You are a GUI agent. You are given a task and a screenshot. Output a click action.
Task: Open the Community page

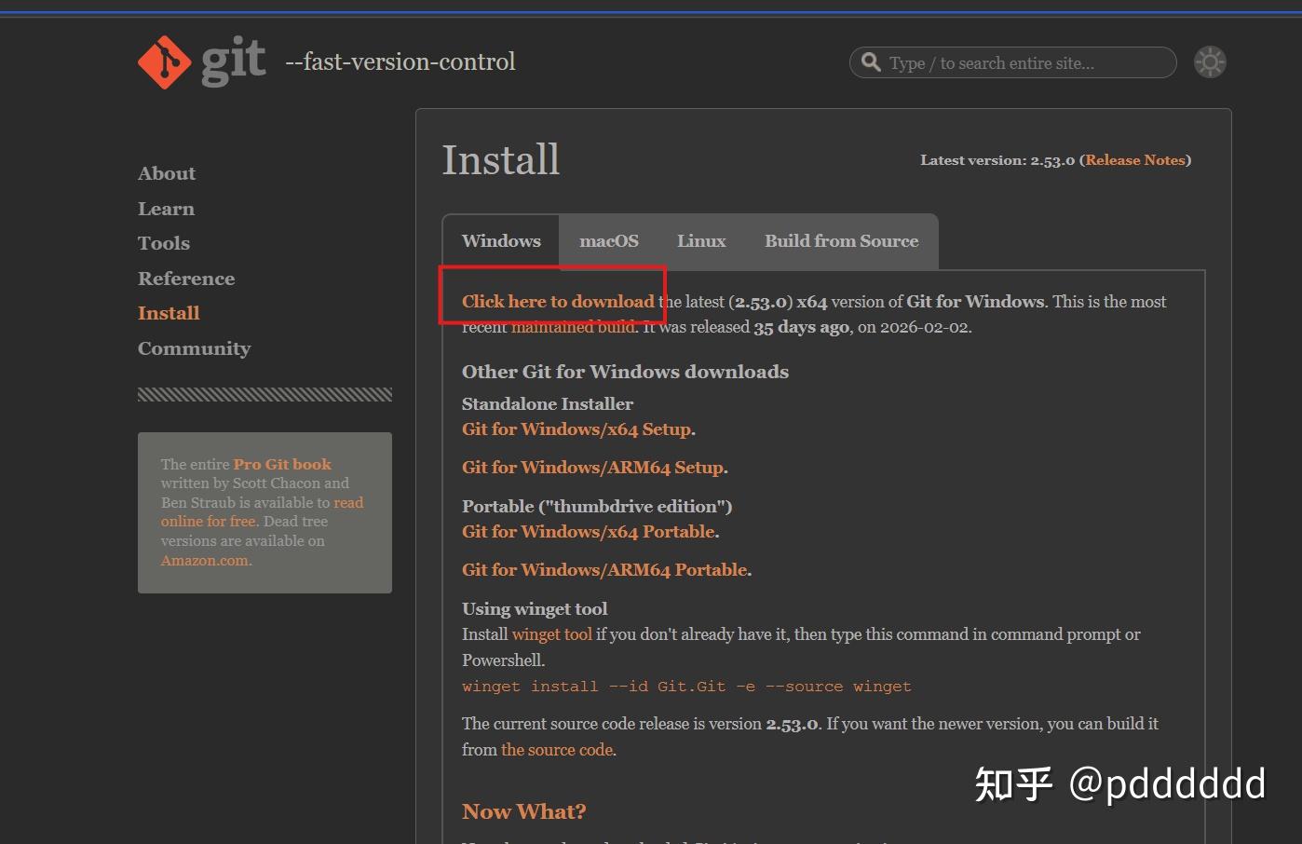pos(195,348)
